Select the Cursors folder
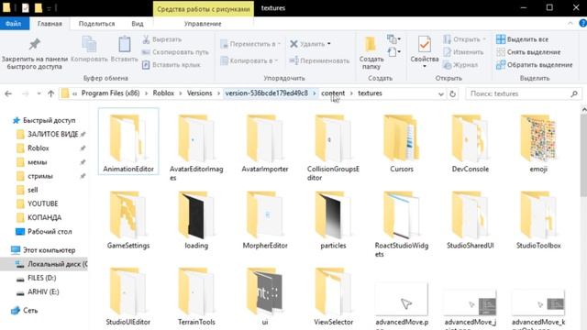The image size is (587, 330). point(402,144)
